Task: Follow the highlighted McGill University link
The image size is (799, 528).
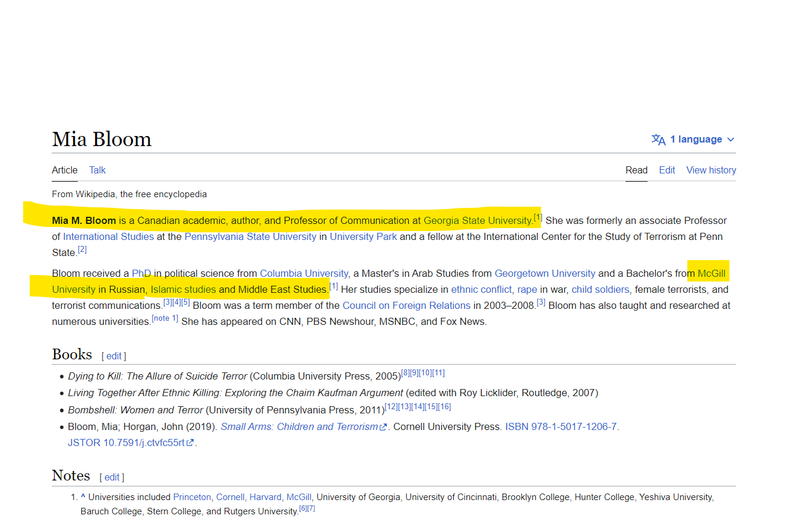Action: (x=712, y=273)
